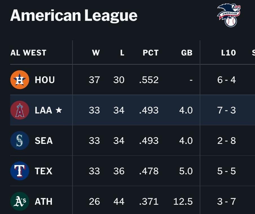Open the LAA team page link
Image resolution: width=255 pixels, height=214 pixels.
click(x=43, y=110)
